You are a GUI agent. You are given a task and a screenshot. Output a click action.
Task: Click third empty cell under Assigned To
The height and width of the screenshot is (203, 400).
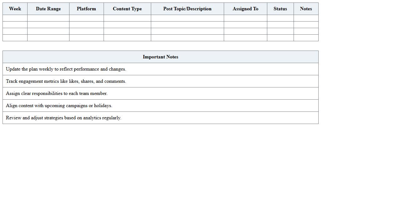pyautogui.click(x=245, y=31)
